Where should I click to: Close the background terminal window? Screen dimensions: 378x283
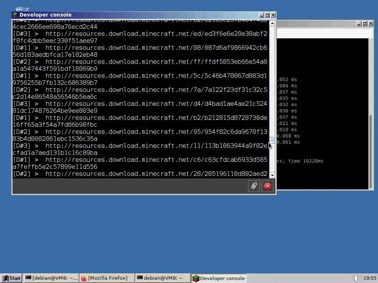tap(371, 24)
